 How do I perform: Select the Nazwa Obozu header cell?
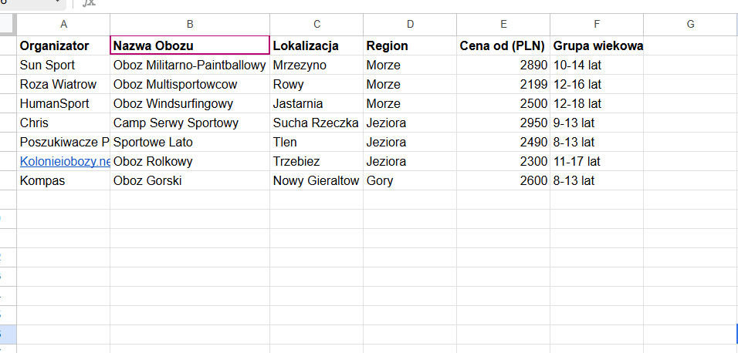pyautogui.click(x=190, y=46)
